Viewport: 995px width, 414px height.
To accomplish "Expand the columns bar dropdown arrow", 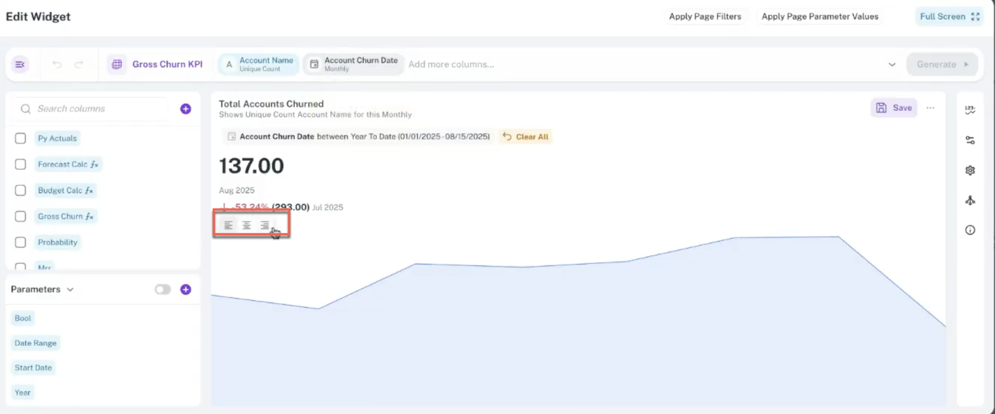I will click(x=892, y=64).
